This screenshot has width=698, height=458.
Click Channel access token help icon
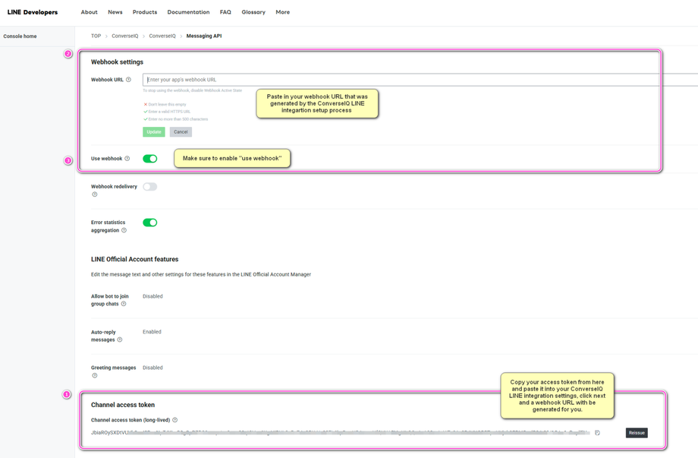(175, 420)
